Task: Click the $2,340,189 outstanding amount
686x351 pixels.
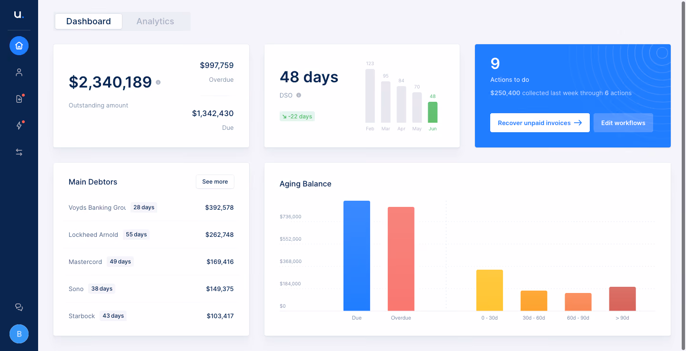Action: pos(110,82)
